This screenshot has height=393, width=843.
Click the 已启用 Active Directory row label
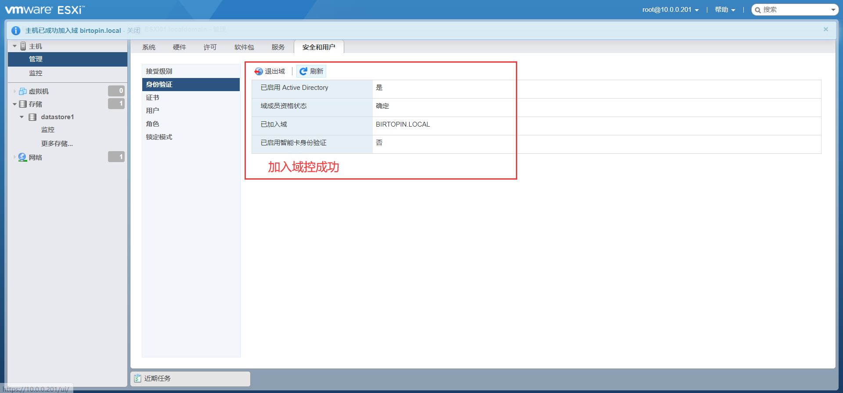click(x=294, y=88)
